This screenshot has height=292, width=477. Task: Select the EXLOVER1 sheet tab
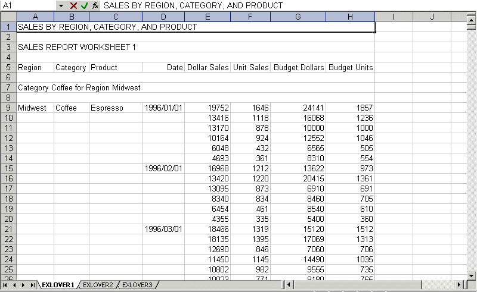pyautogui.click(x=58, y=285)
